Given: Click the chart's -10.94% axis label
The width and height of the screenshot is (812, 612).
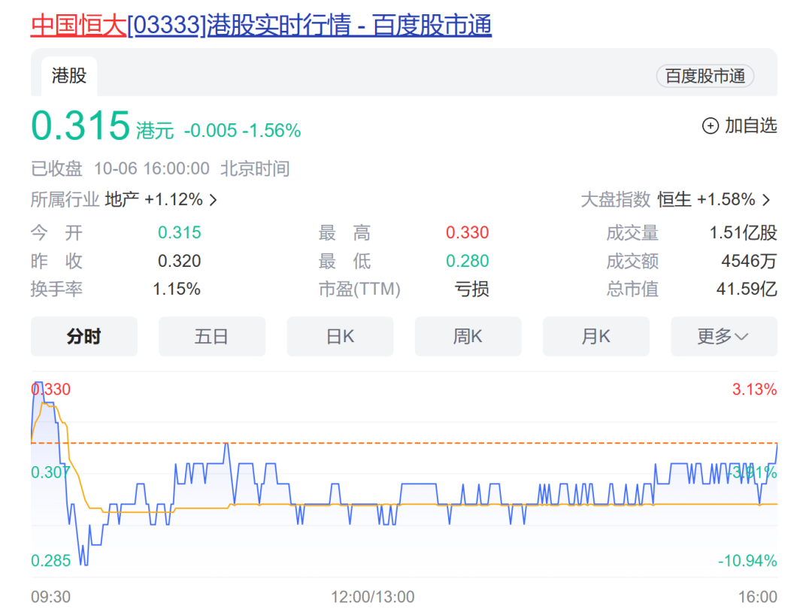Looking at the screenshot, I should [747, 561].
